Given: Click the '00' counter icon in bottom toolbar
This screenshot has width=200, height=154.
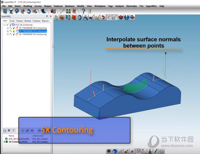Looking at the screenshot, I should [139, 151].
